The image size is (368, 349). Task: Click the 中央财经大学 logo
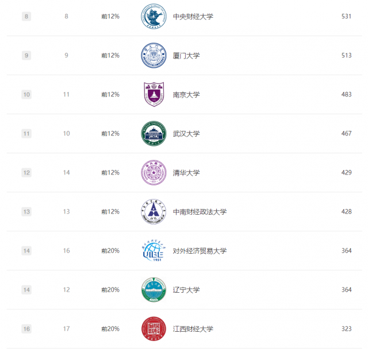[154, 16]
